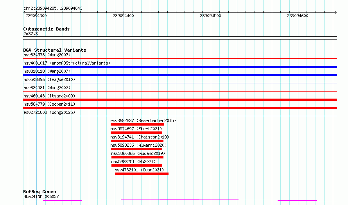
Task: Select the nsv5988251 (Wu2021) label
Action: click(x=133, y=162)
